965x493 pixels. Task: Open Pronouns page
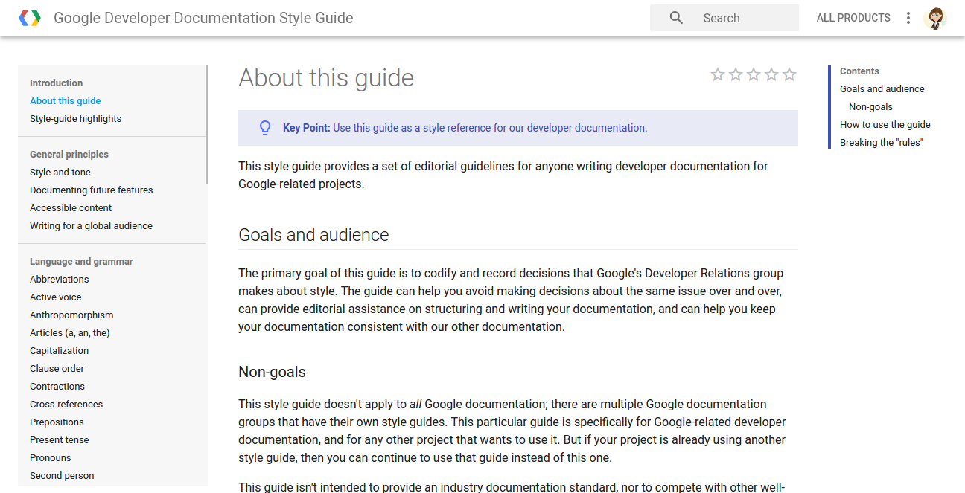pos(51,458)
